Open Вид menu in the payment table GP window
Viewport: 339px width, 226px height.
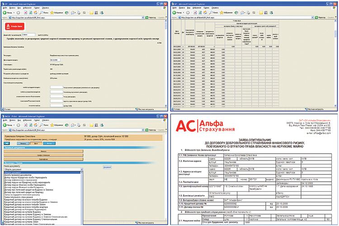tap(188, 8)
